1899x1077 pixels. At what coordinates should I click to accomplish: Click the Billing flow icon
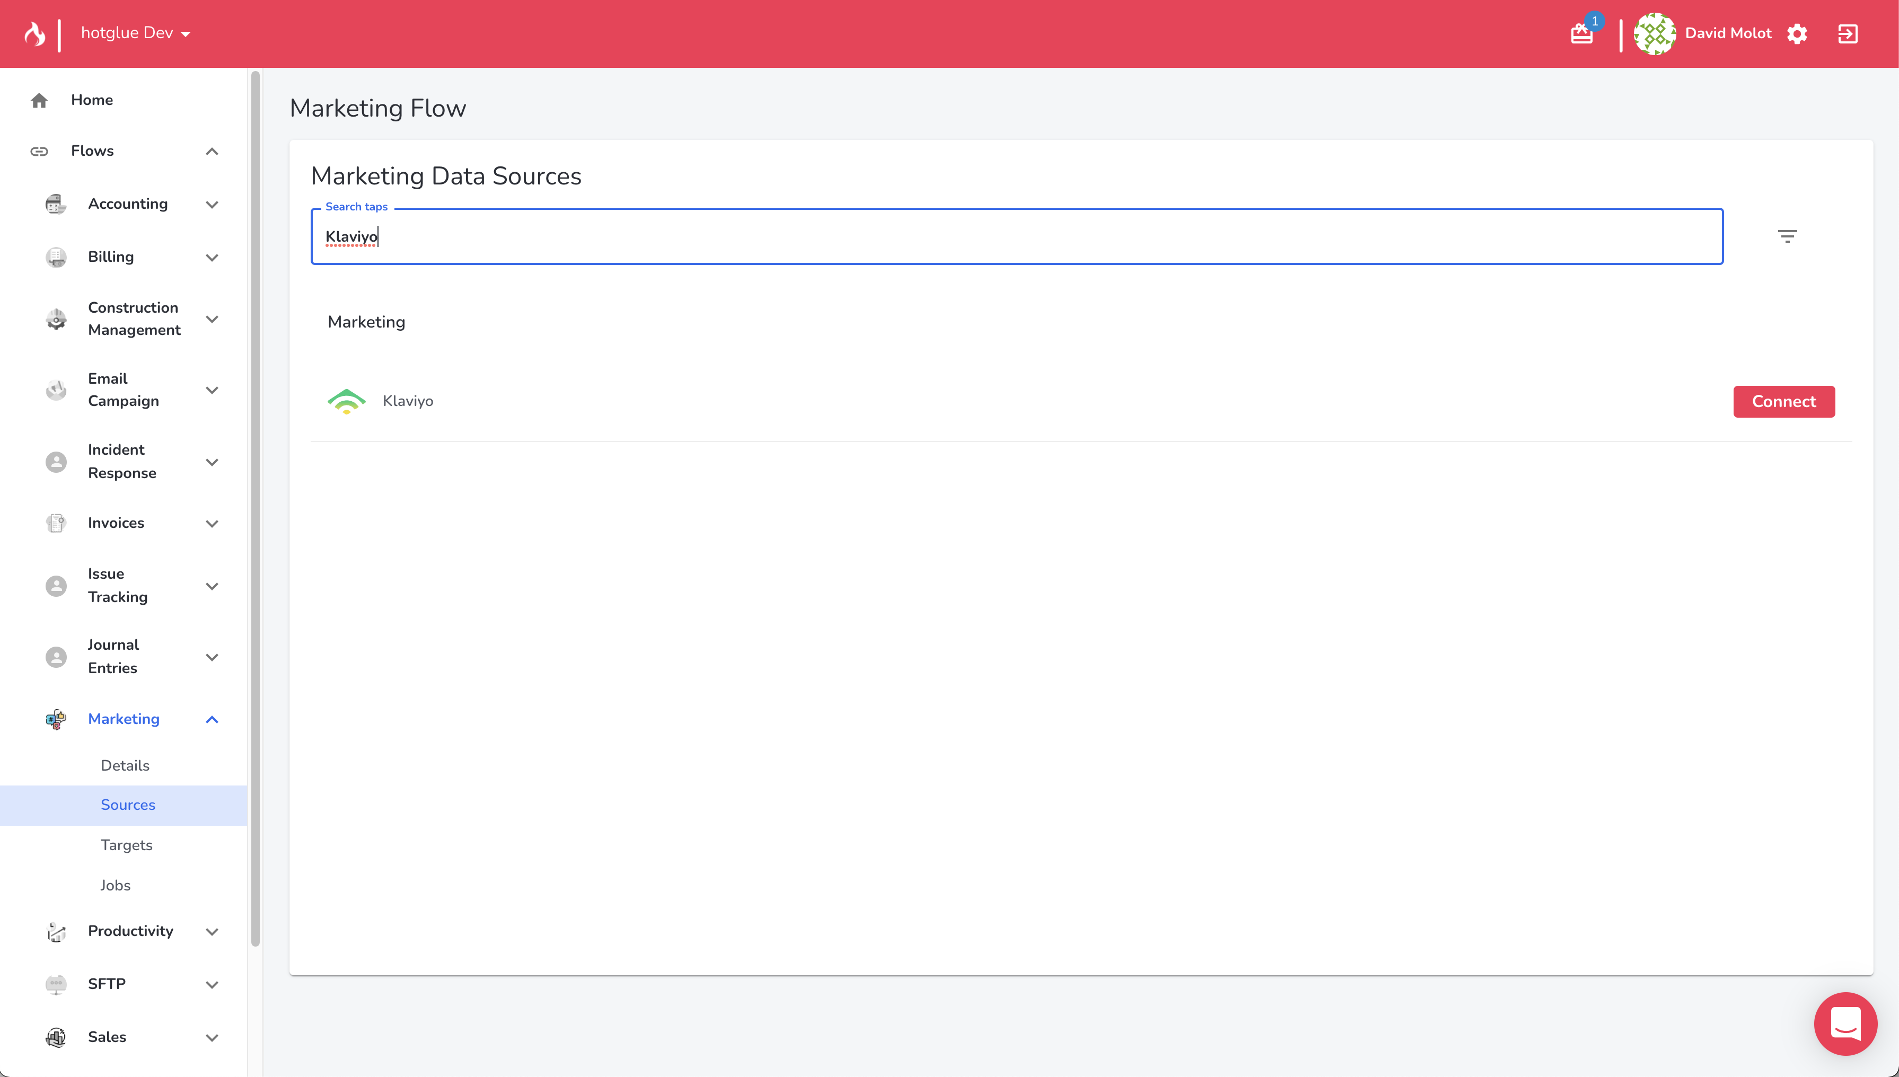(x=56, y=257)
